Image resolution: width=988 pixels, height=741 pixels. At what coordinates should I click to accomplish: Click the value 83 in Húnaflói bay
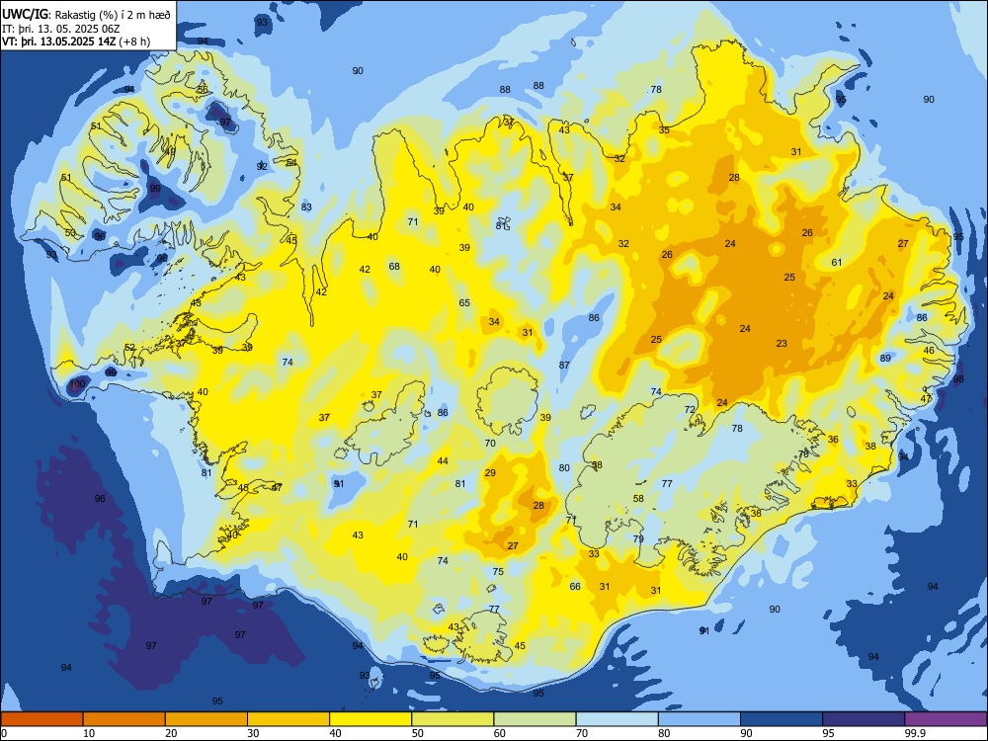point(306,206)
